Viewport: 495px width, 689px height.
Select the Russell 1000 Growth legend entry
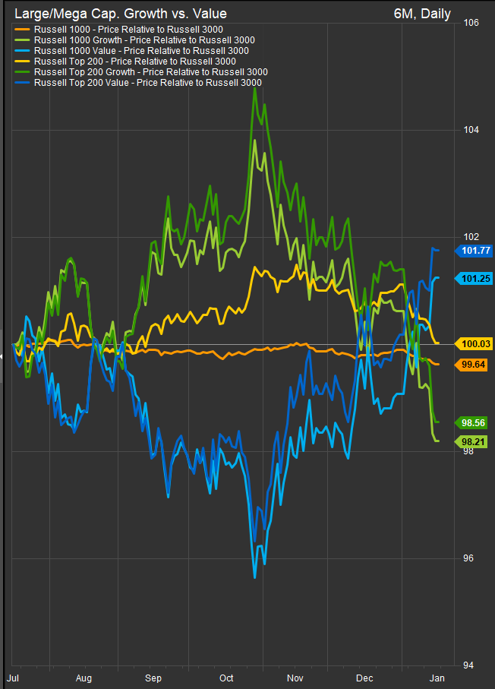click(144, 40)
